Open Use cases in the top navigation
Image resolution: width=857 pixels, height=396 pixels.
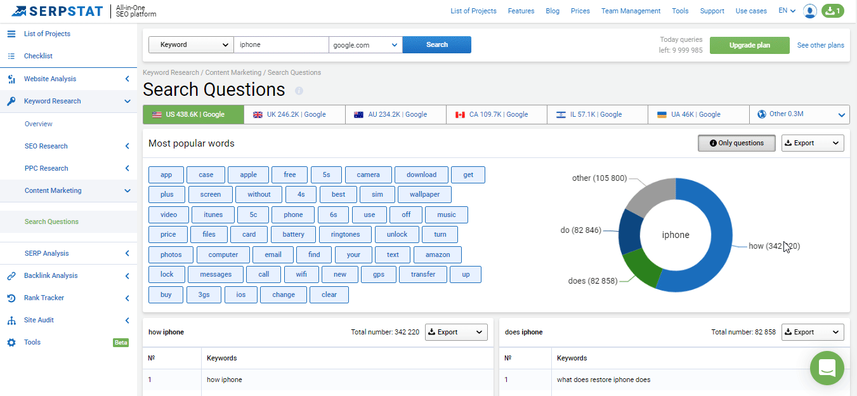pyautogui.click(x=751, y=11)
